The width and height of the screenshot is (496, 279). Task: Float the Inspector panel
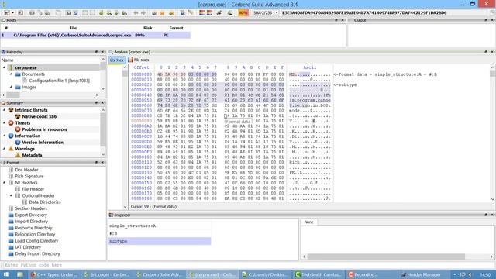tap(486, 215)
